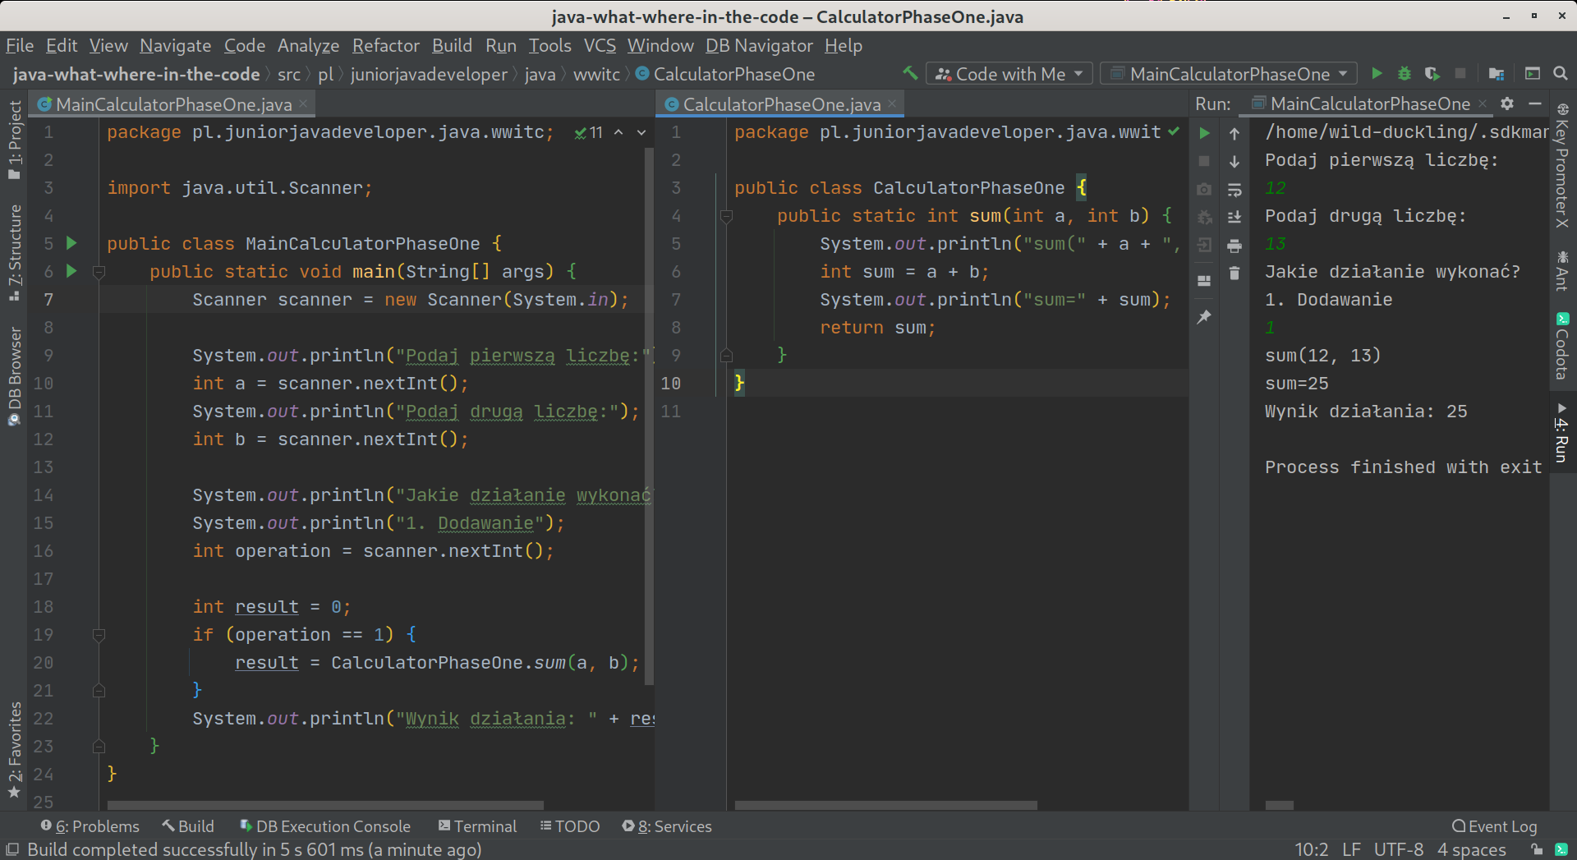Open the Event Log

(x=1494, y=826)
